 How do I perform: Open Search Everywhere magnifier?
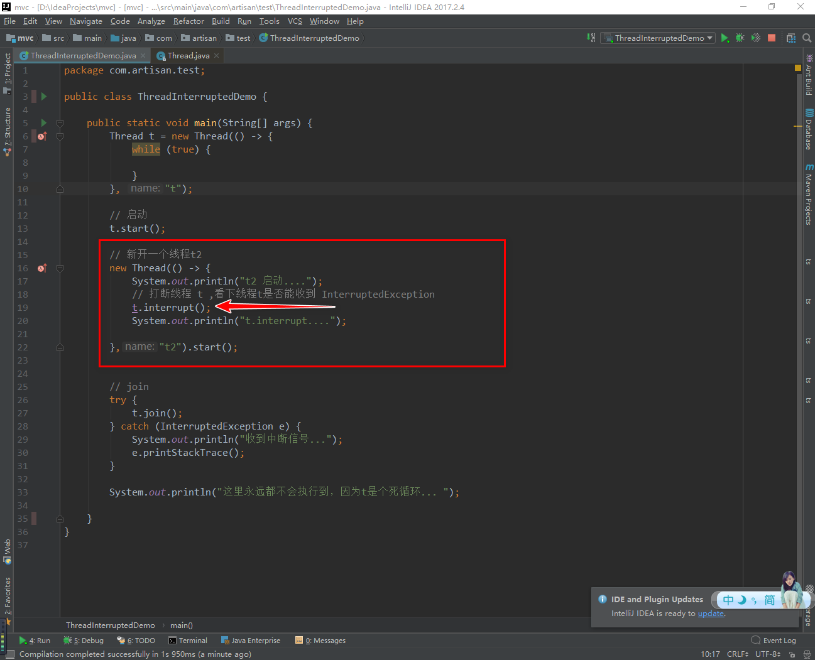807,38
